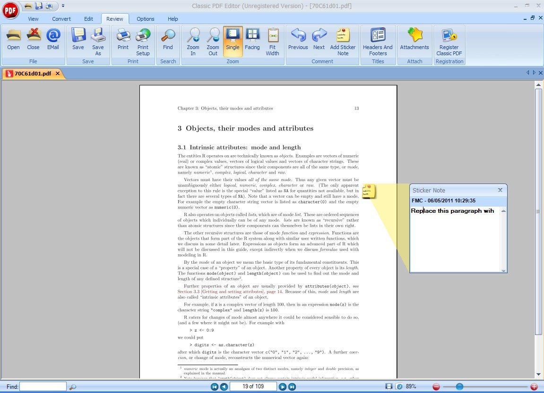Open the Convert ribbon tab
Screen dimensions: 544x393
coord(61,19)
